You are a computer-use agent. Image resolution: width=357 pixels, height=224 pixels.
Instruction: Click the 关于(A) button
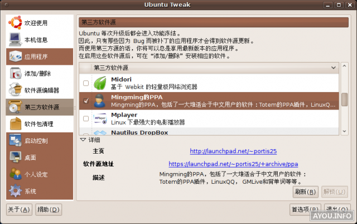tap(19, 209)
